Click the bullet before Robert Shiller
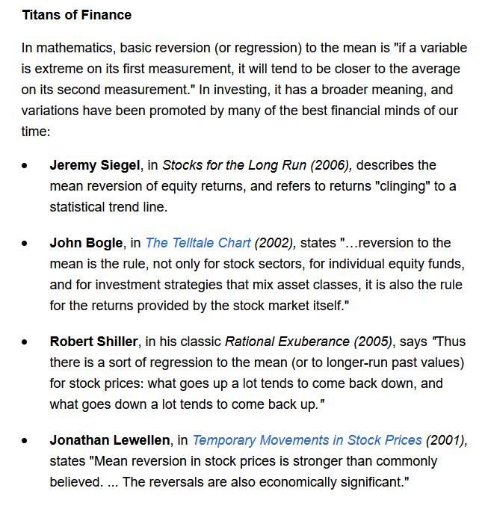Image resolution: width=485 pixels, height=506 pixels. pyautogui.click(x=25, y=342)
